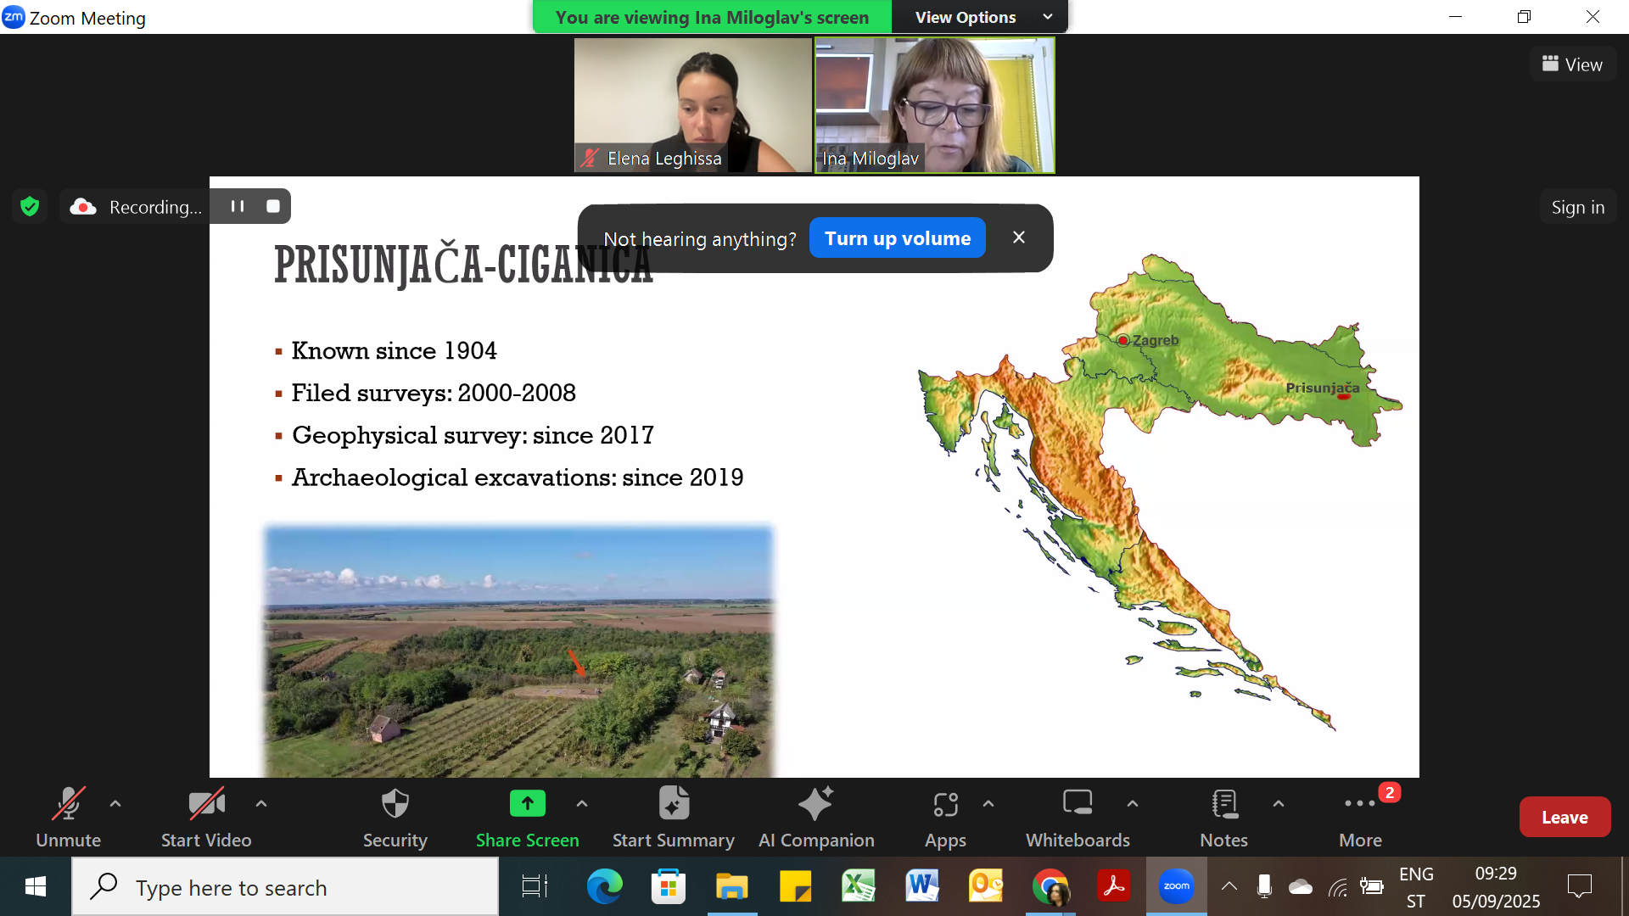Open the Notes icon
This screenshot has width=1629, height=916.
(x=1223, y=804)
